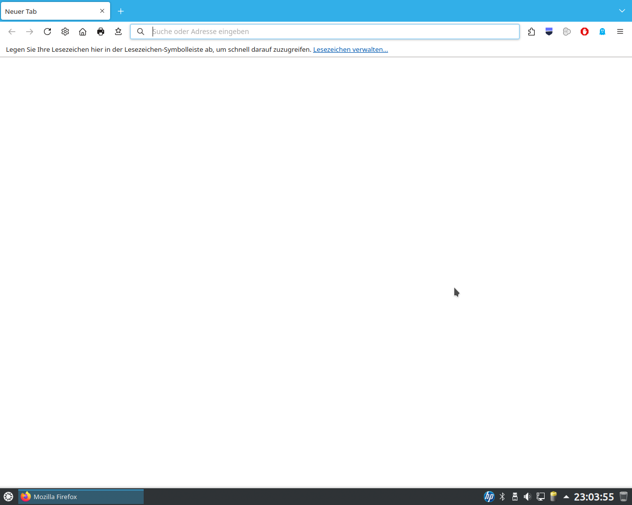
Task: Open the Firefox hamburger application menu
Action: click(620, 32)
